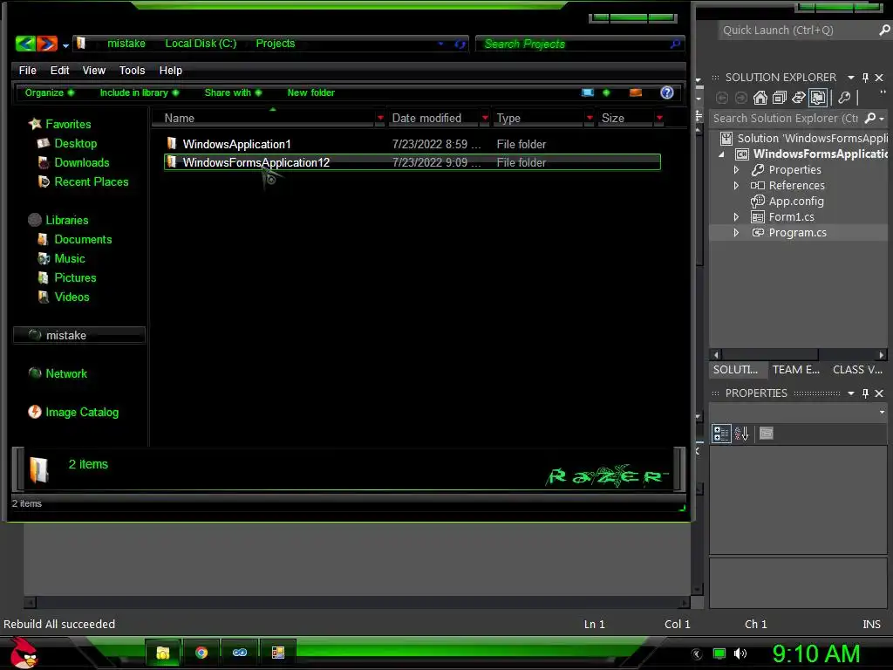This screenshot has height=670, width=893.
Task: Open the view options dropdown next to view icon
Action: coord(606,92)
